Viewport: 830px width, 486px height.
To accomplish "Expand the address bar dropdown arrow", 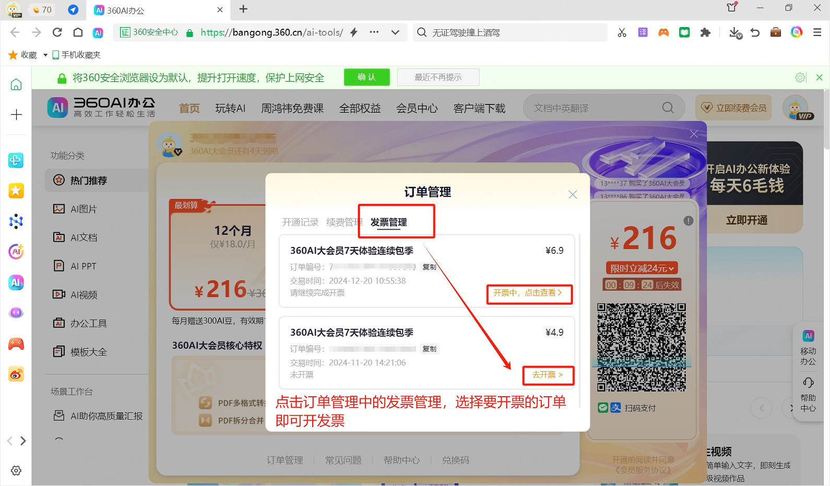I will tap(395, 32).
